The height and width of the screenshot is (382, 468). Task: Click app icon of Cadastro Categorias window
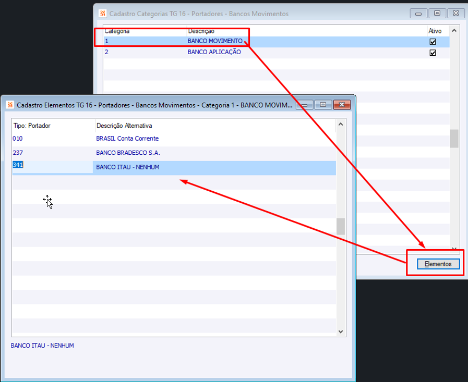click(x=103, y=14)
